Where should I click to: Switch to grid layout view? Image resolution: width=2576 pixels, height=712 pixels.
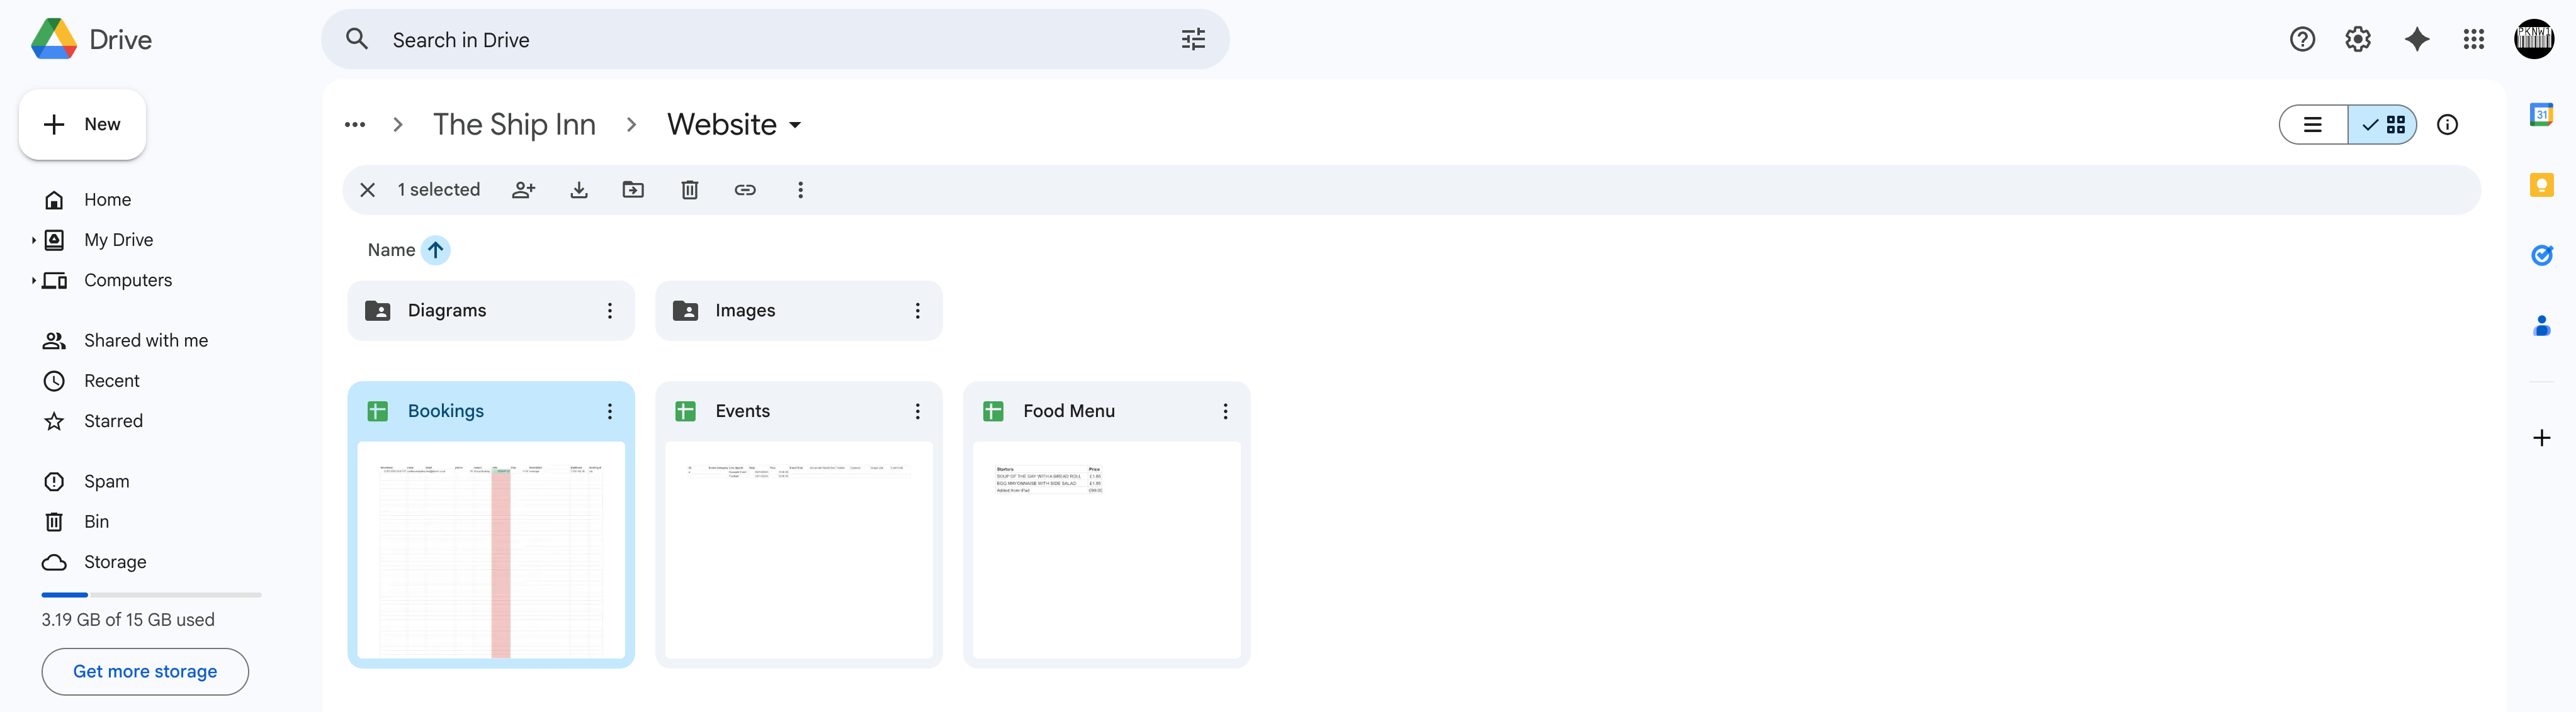[x=2383, y=125]
